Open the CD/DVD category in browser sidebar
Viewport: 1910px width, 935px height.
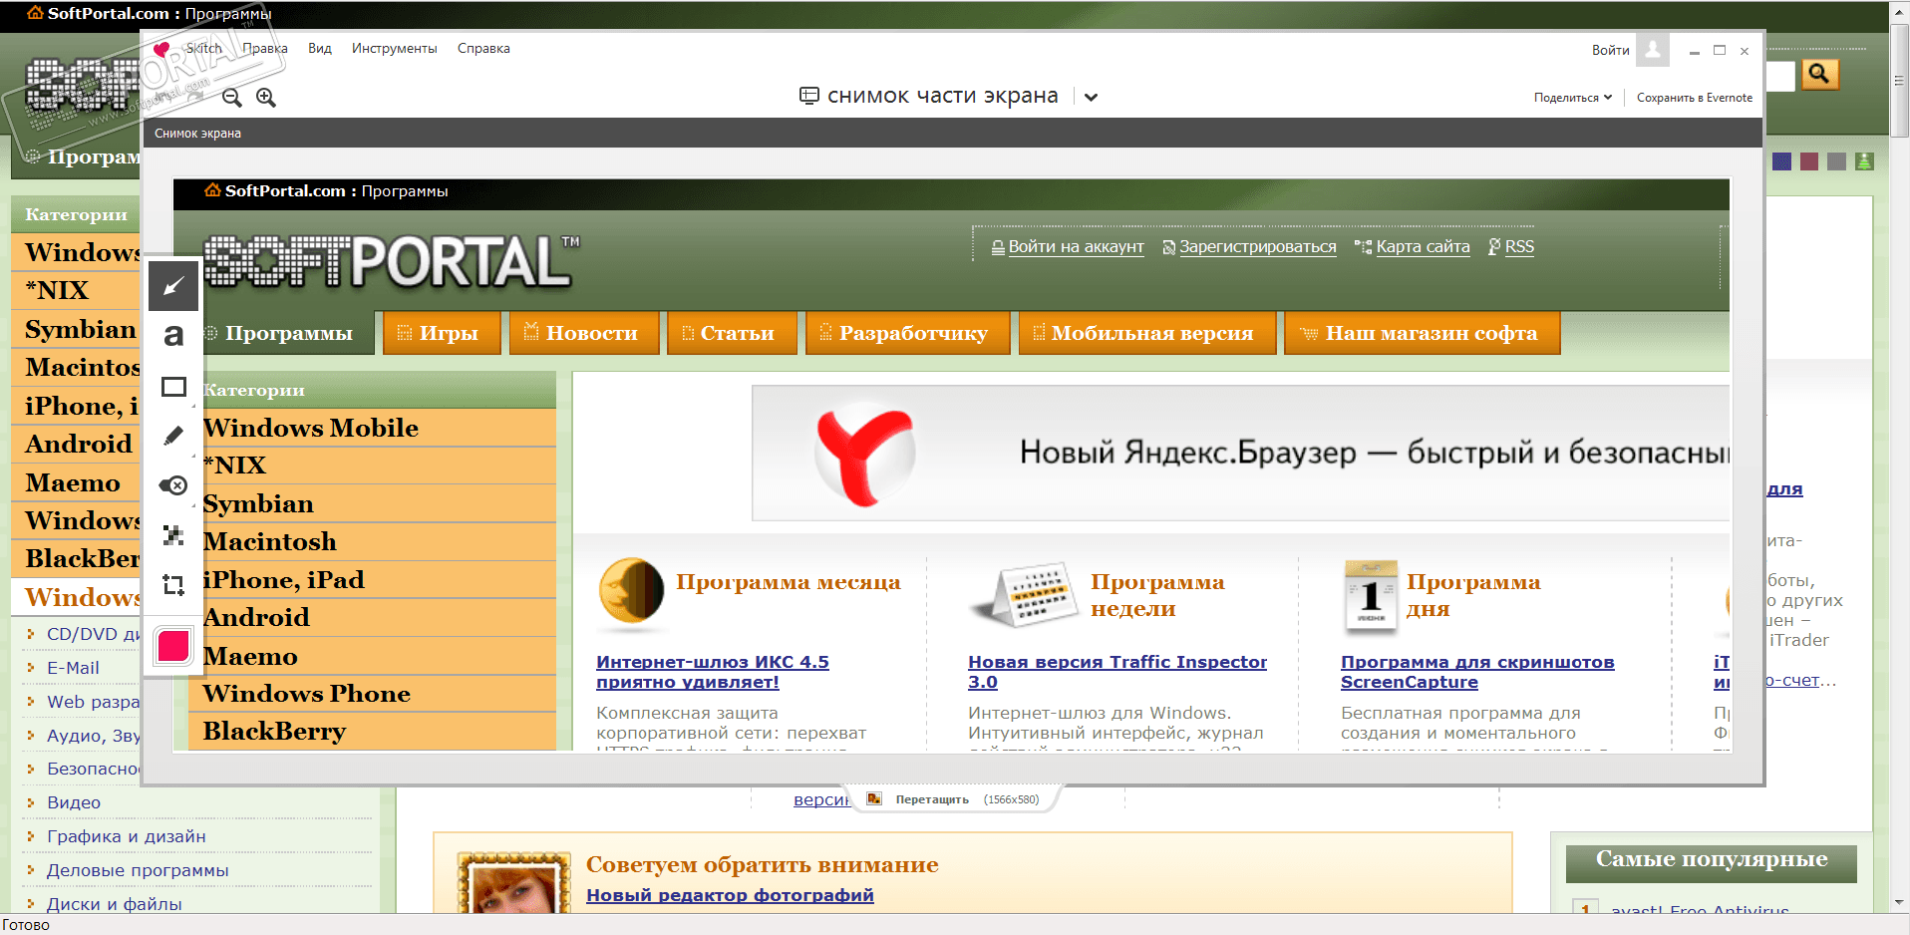(x=93, y=634)
